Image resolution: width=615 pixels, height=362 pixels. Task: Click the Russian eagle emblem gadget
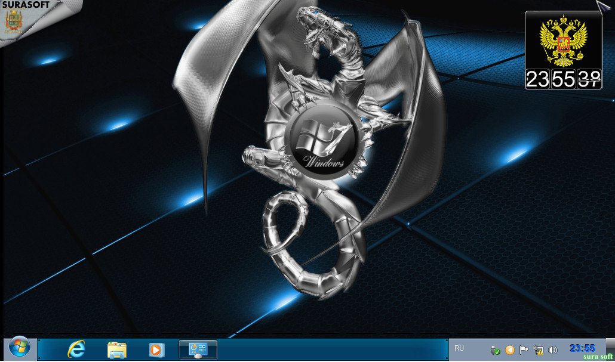[563, 40]
